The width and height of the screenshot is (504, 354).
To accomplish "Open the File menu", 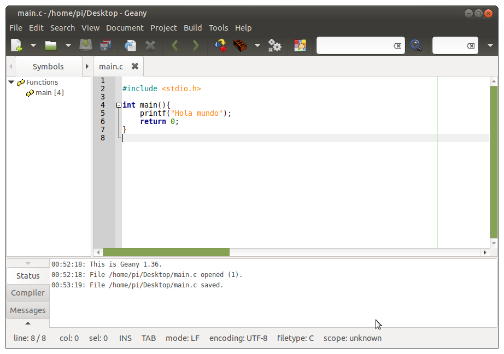I will point(16,28).
